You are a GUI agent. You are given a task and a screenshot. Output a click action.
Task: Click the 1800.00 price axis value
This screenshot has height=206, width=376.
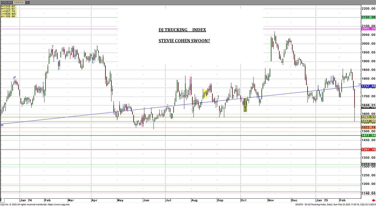tap(368, 79)
